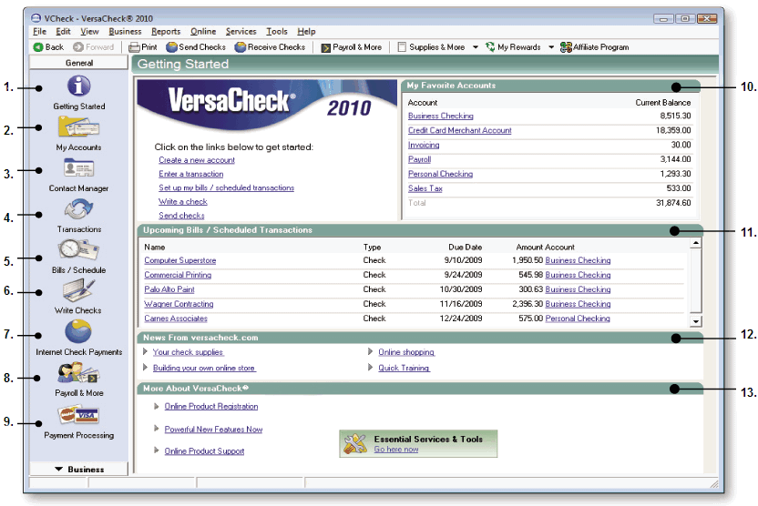
Task: Open the Internet Check Payments icon
Action: [78, 331]
